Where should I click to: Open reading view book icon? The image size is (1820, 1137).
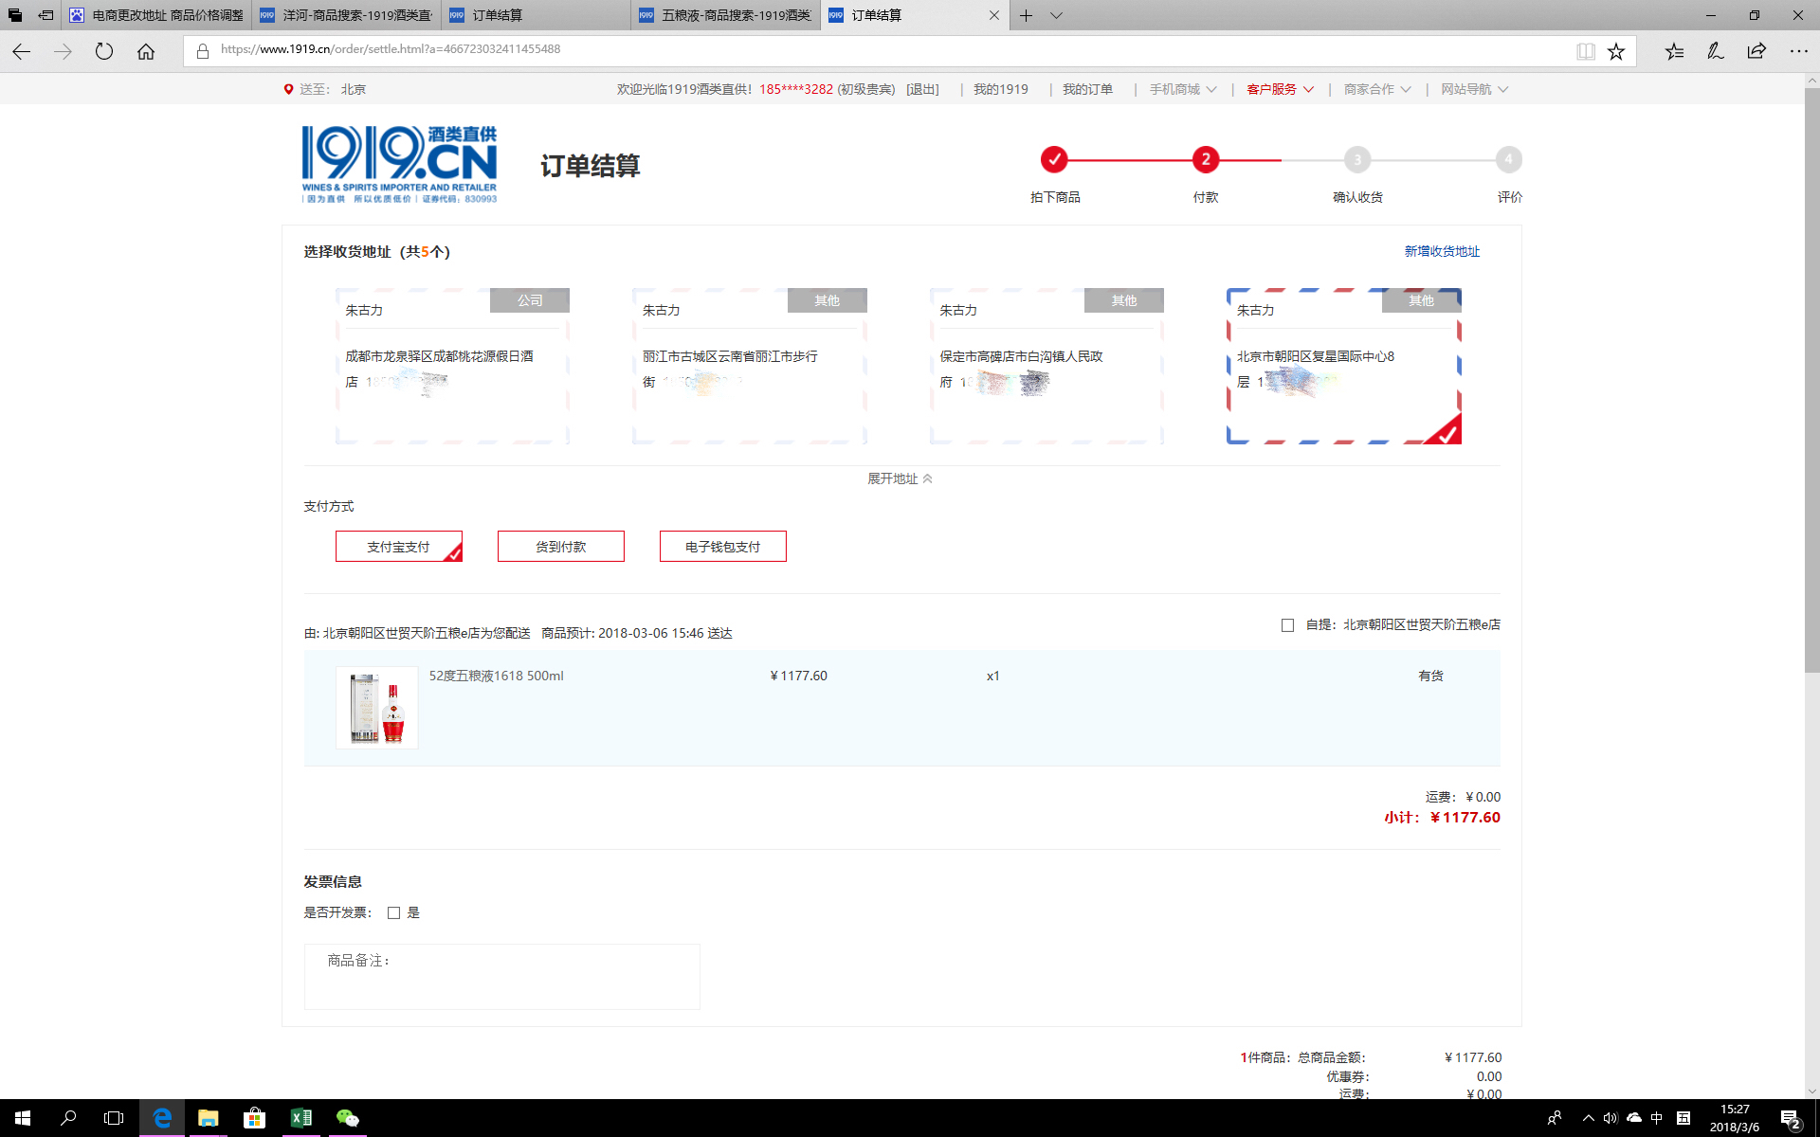click(x=1585, y=51)
